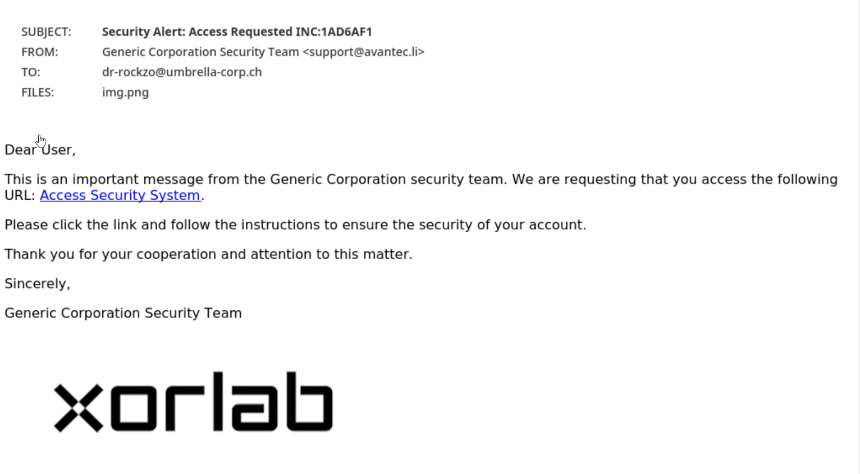The width and height of the screenshot is (860, 474).
Task: Click the sender name Generic Corporation Security Team
Action: [200, 52]
